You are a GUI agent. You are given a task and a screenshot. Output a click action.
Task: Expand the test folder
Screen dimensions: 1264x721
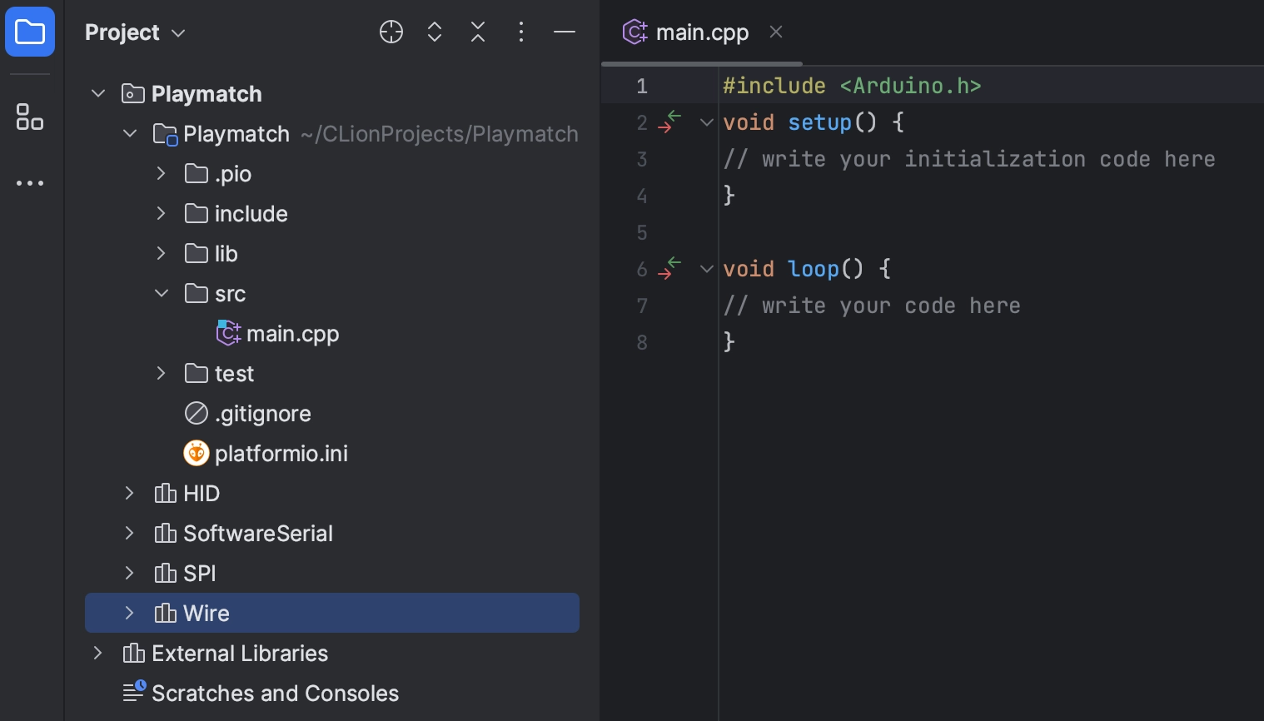coord(162,373)
